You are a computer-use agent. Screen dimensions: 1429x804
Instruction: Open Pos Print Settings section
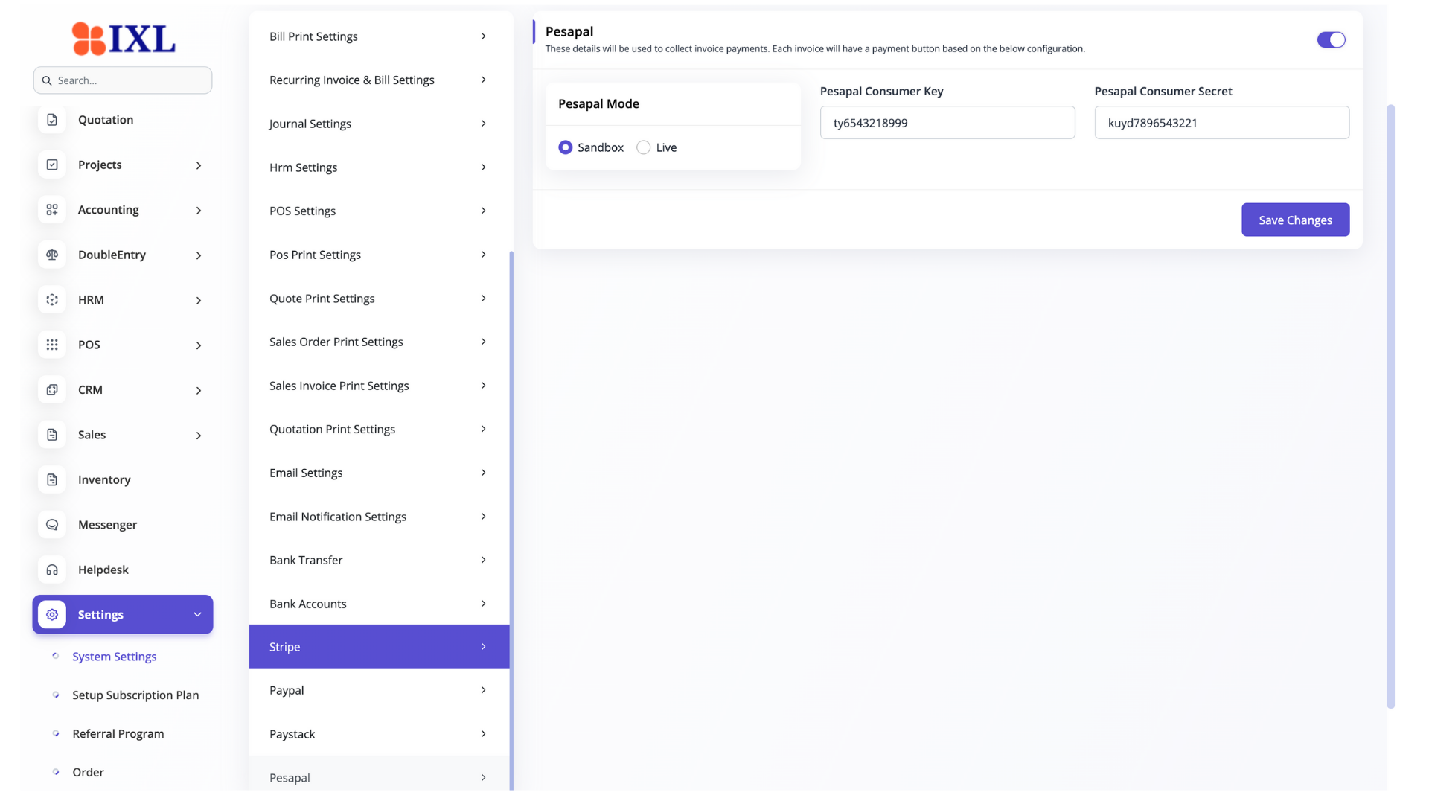(x=379, y=255)
